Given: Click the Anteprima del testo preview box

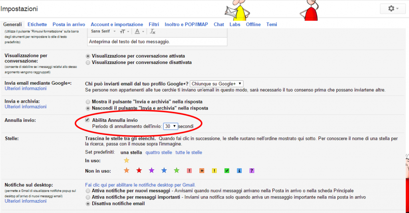Looking at the screenshot, I should [157, 42].
